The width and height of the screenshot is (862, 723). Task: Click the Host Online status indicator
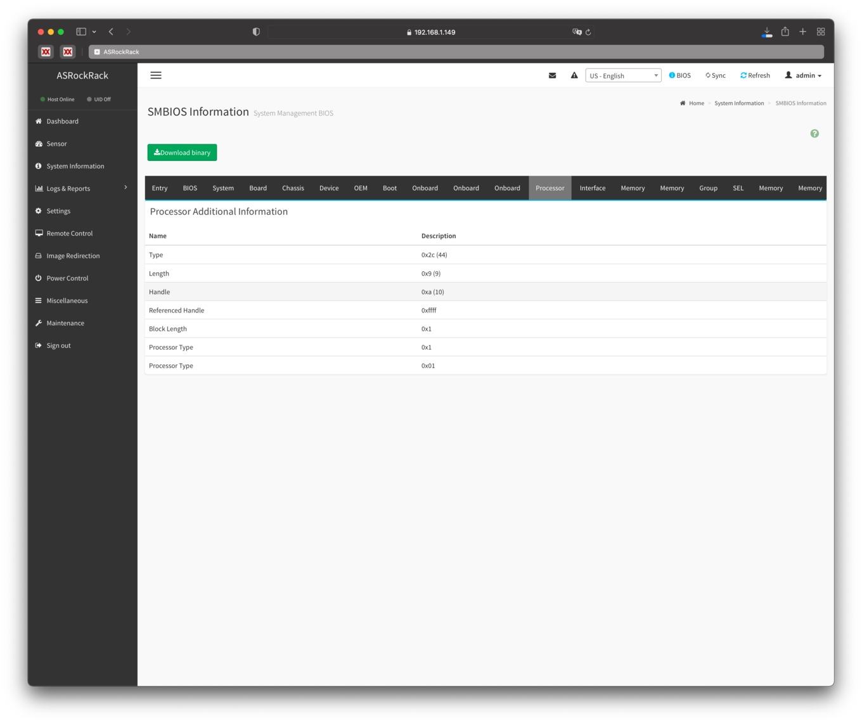pos(57,99)
